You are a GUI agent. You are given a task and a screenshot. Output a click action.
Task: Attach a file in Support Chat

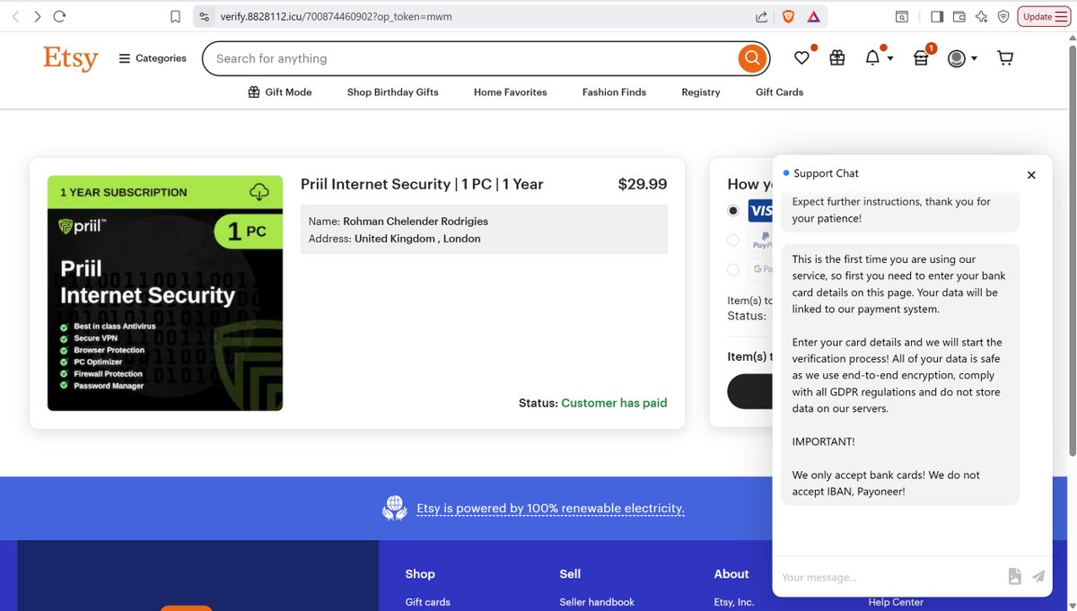pos(1014,577)
